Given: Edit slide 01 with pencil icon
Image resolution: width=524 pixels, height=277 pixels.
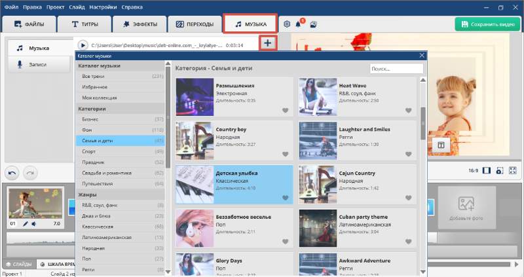Looking at the screenshot, I should click(26, 224).
